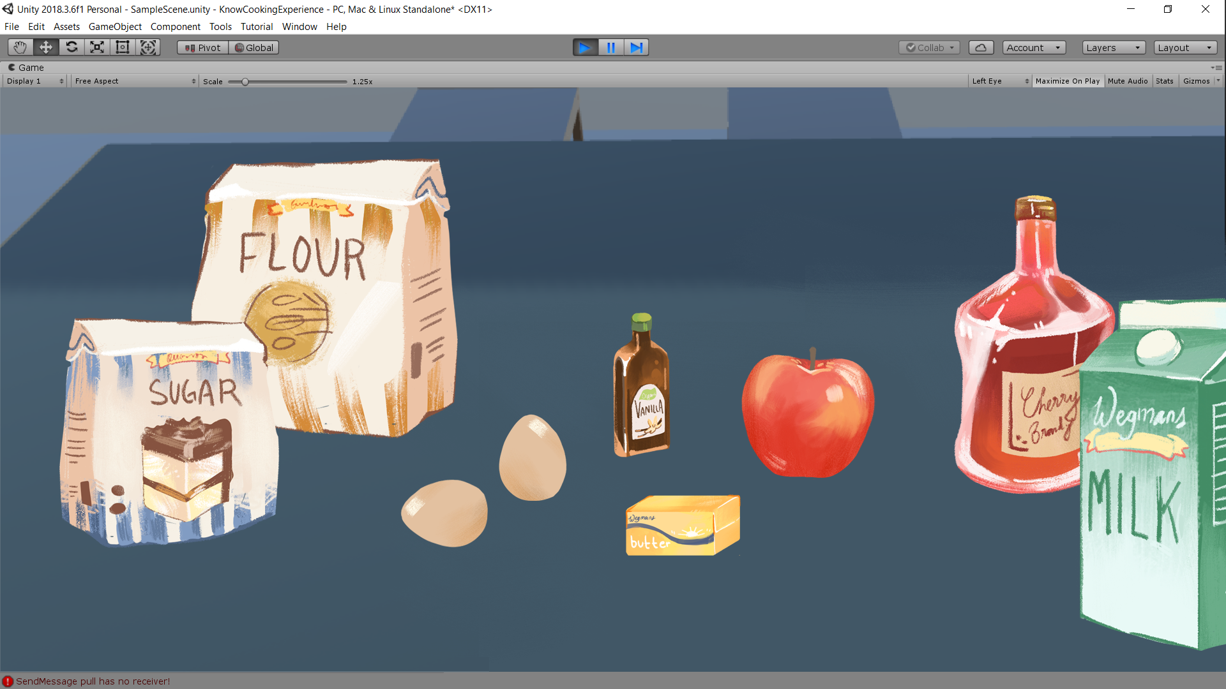Select the Scale tool

pos(97,47)
